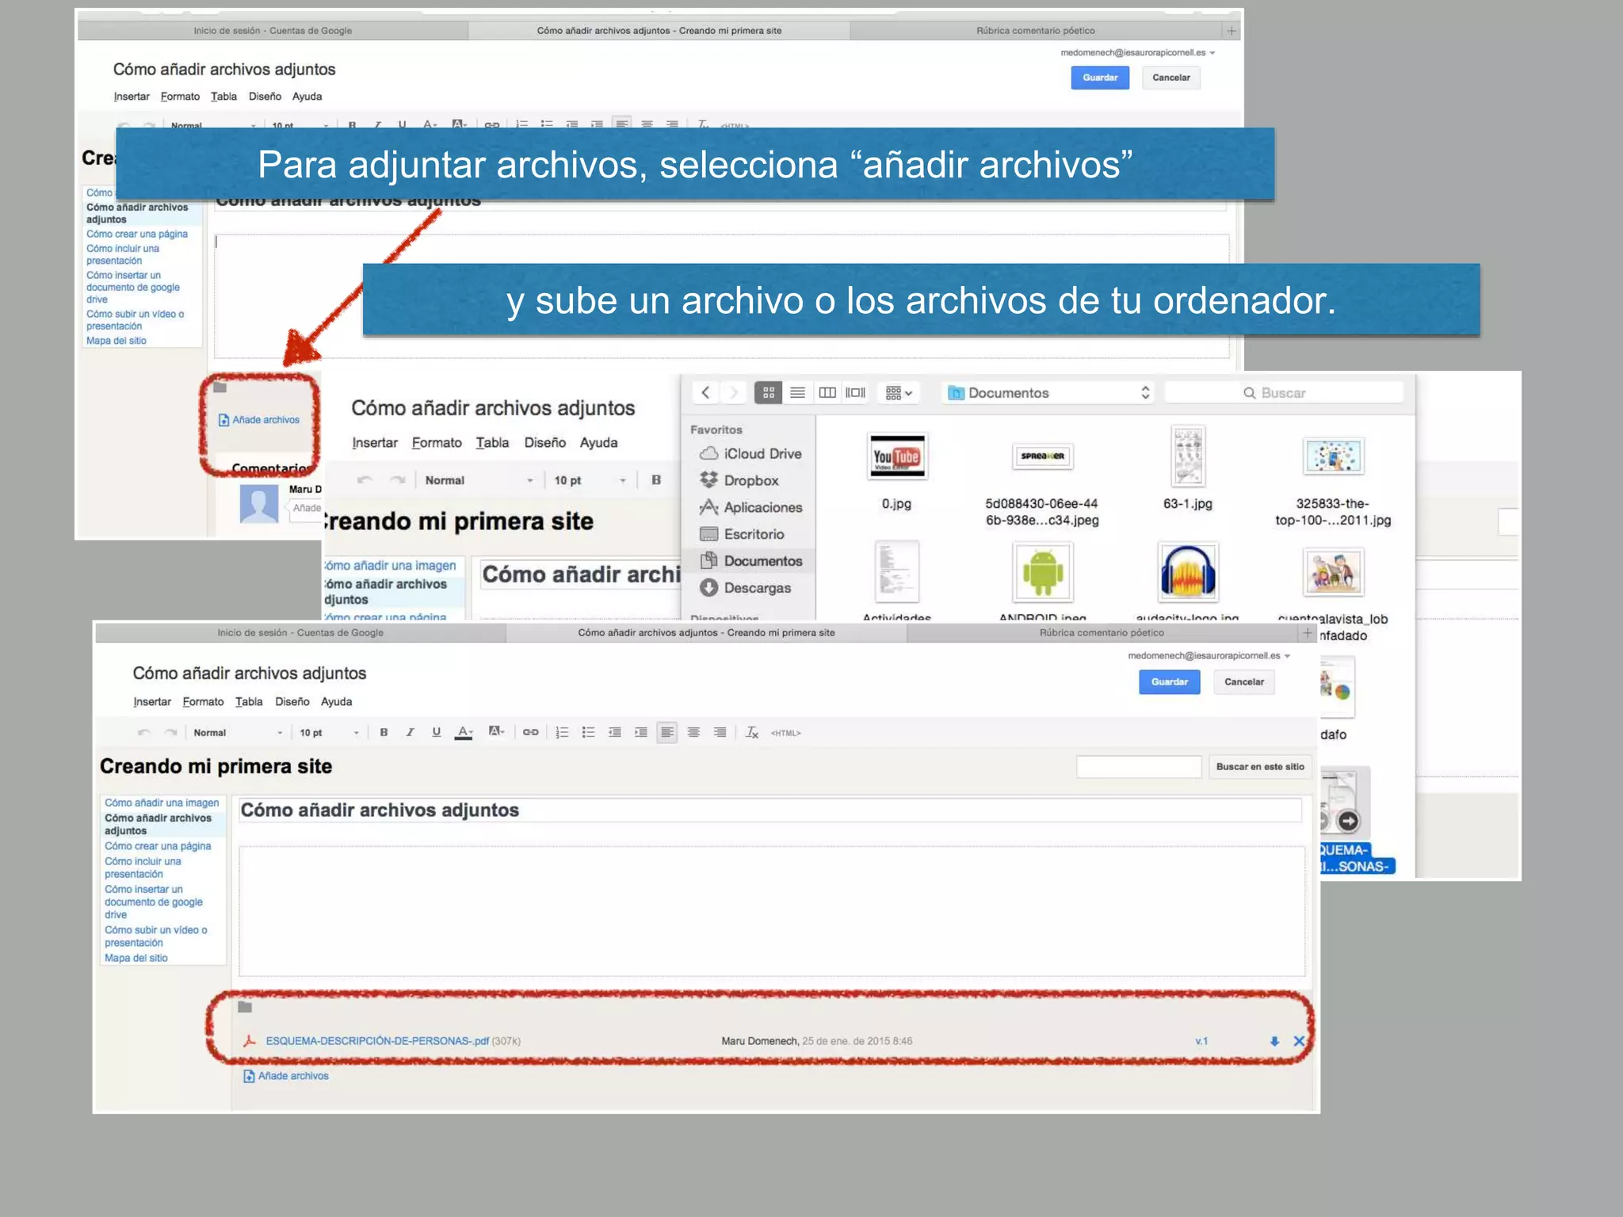This screenshot has width=1623, height=1217.
Task: Open the Normal style dropdown in lower editor
Action: click(x=237, y=733)
